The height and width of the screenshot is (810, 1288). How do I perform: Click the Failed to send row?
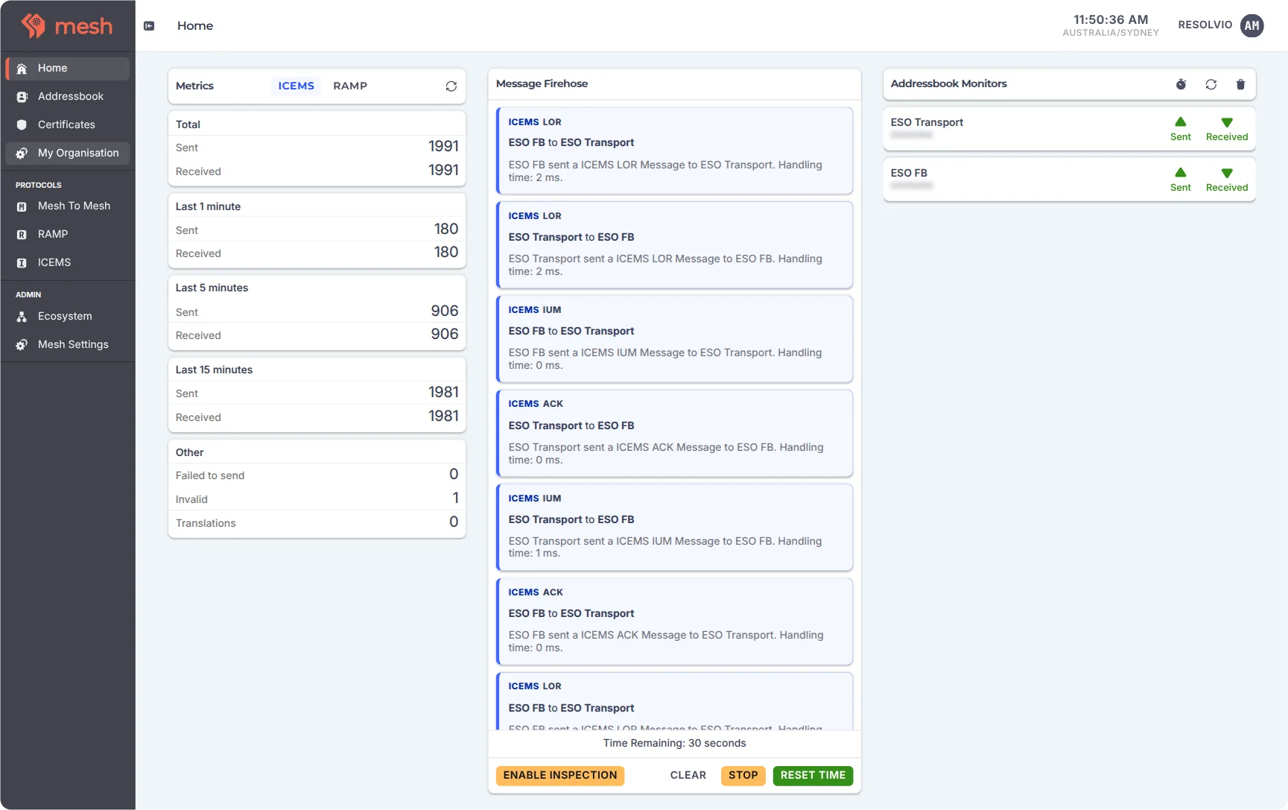click(317, 475)
